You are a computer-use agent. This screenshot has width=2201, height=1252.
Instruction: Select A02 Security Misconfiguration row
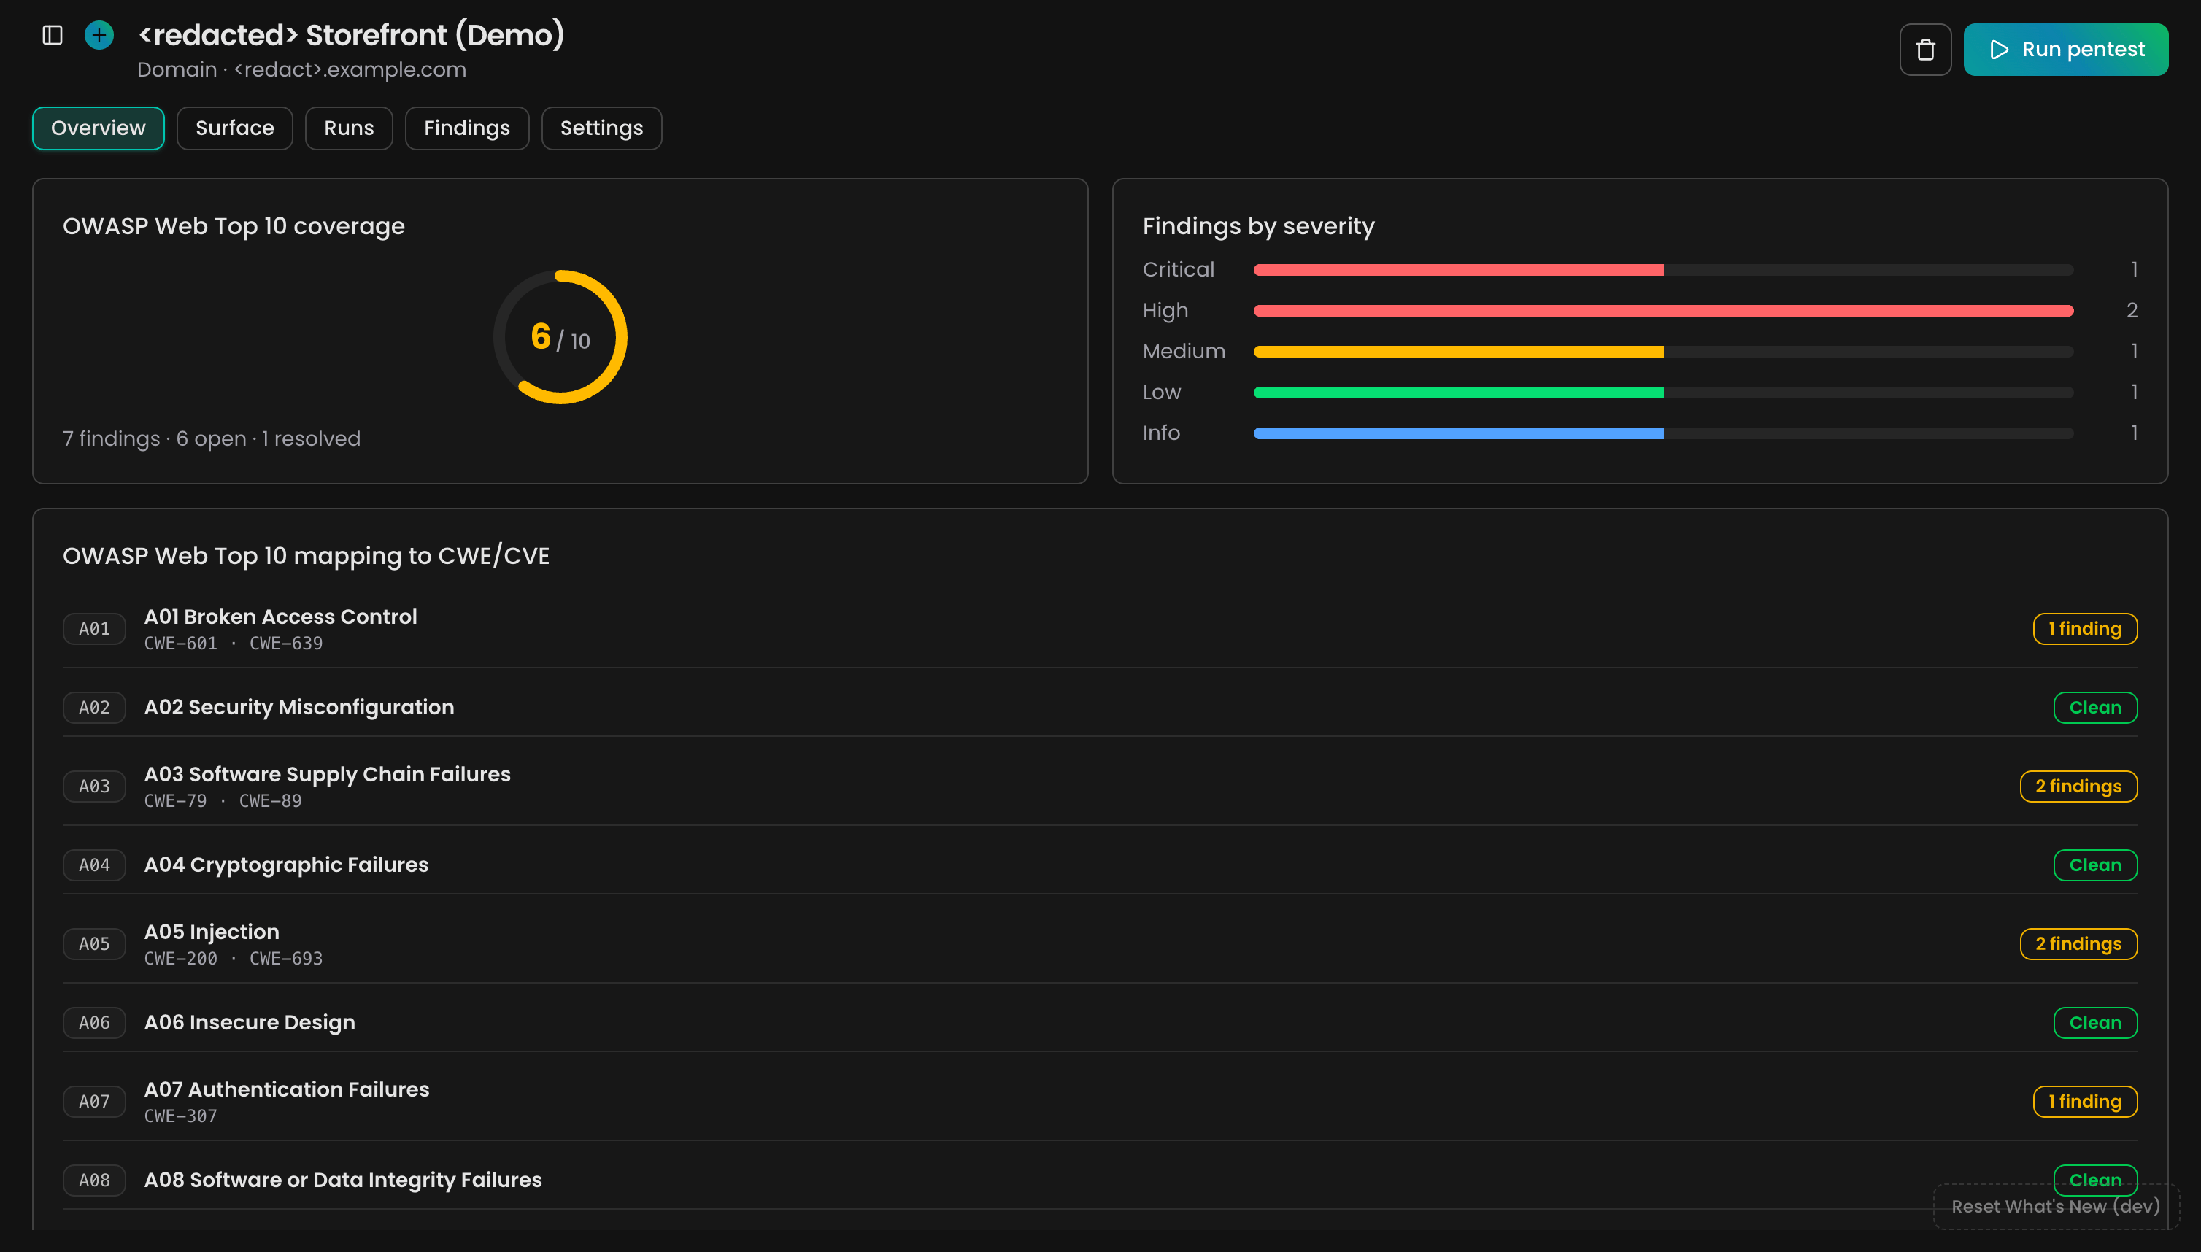tap(1100, 708)
